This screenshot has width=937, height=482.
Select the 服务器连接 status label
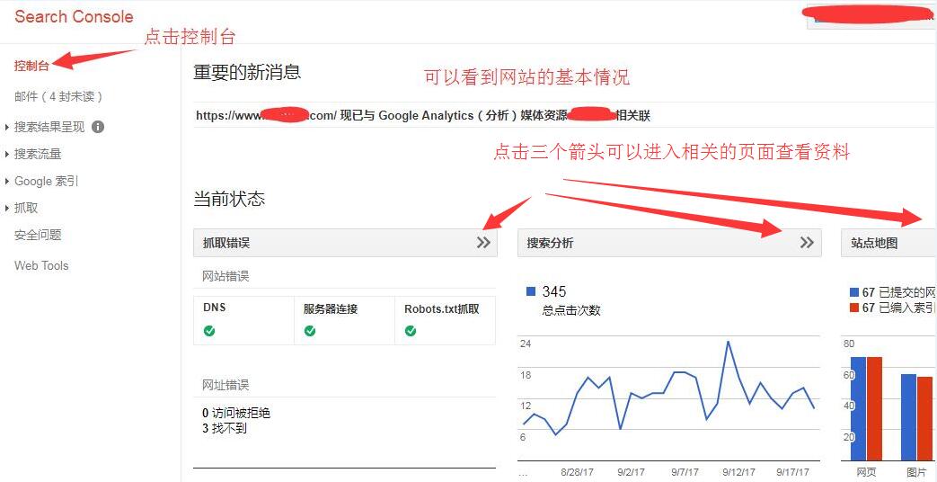pyautogui.click(x=331, y=309)
